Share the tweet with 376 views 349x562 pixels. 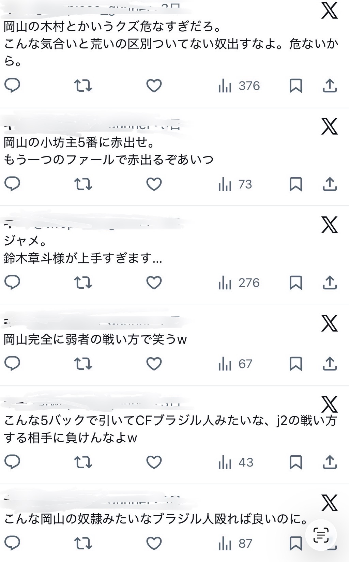[330, 86]
